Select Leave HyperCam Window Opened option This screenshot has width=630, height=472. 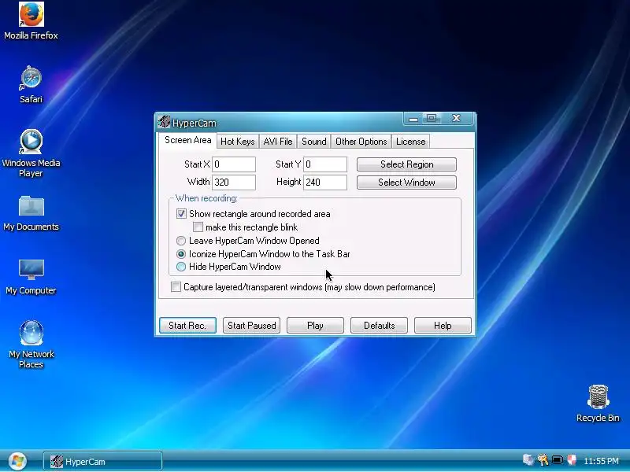[181, 241]
